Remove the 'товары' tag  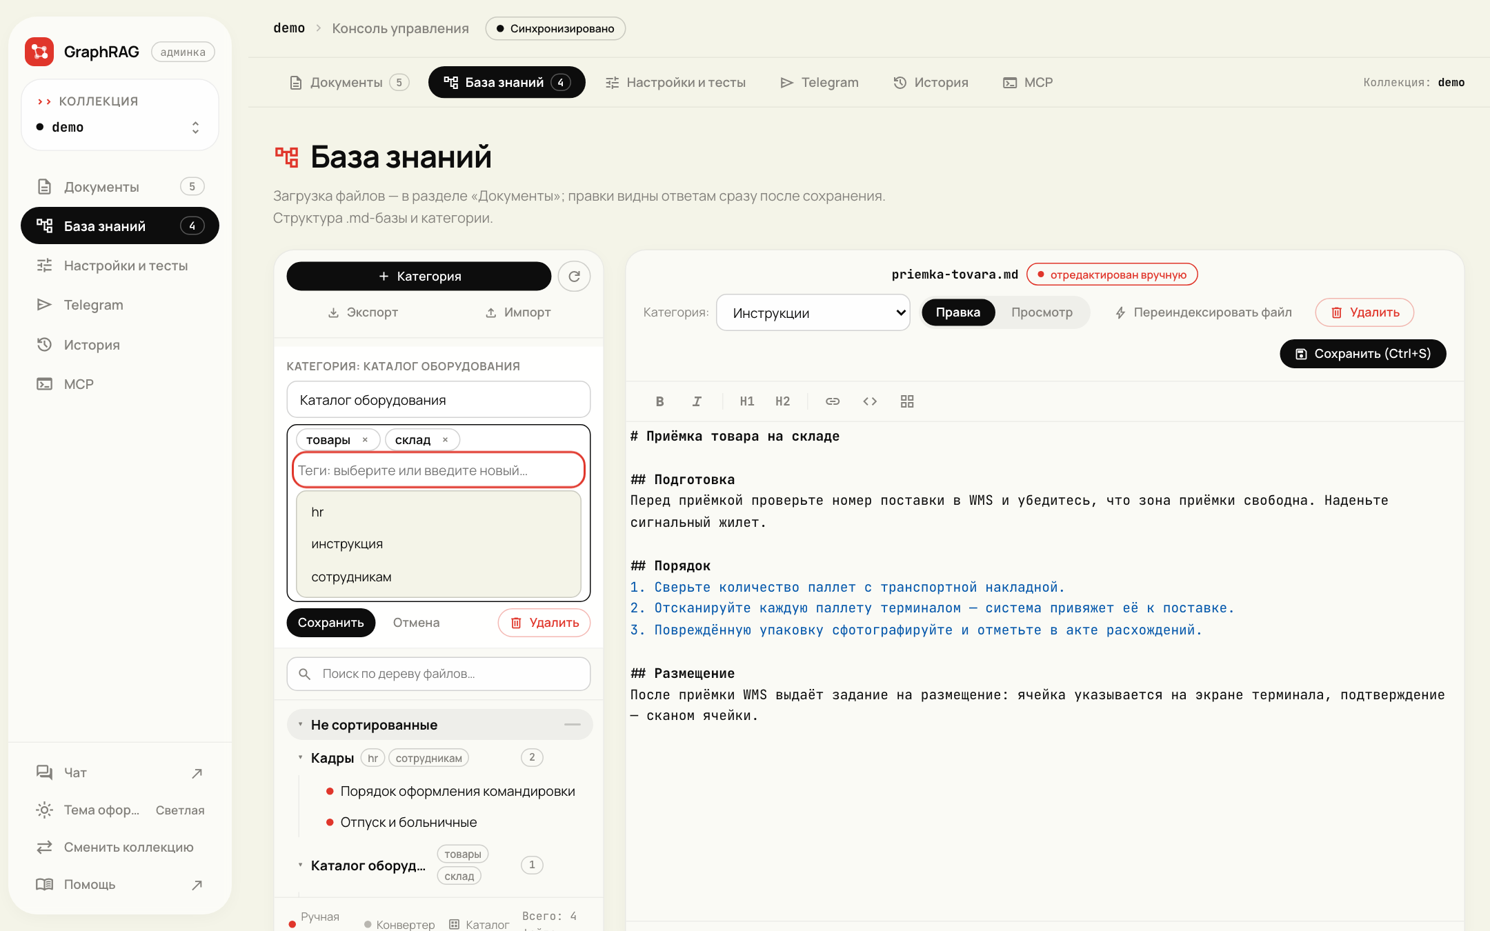pyautogui.click(x=365, y=440)
